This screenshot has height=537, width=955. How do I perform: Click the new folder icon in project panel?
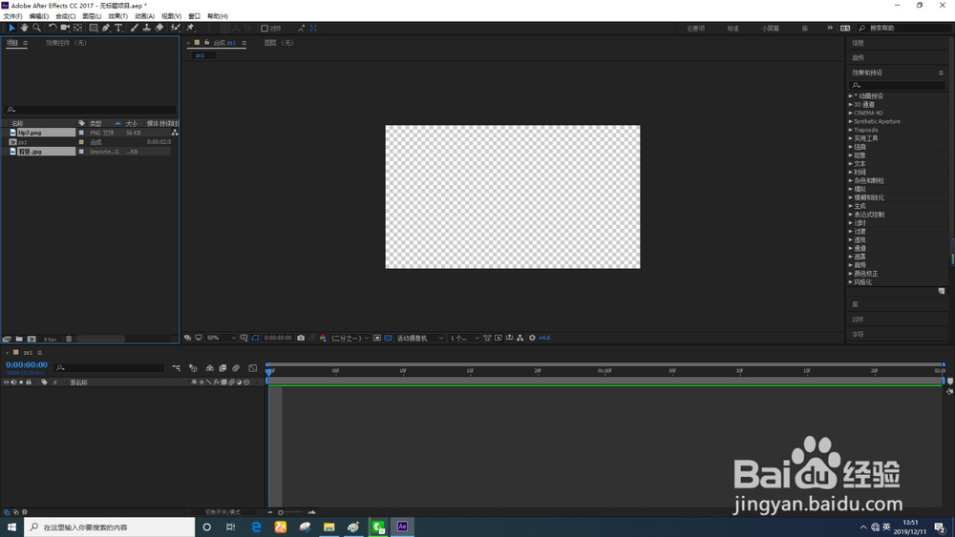(19, 339)
